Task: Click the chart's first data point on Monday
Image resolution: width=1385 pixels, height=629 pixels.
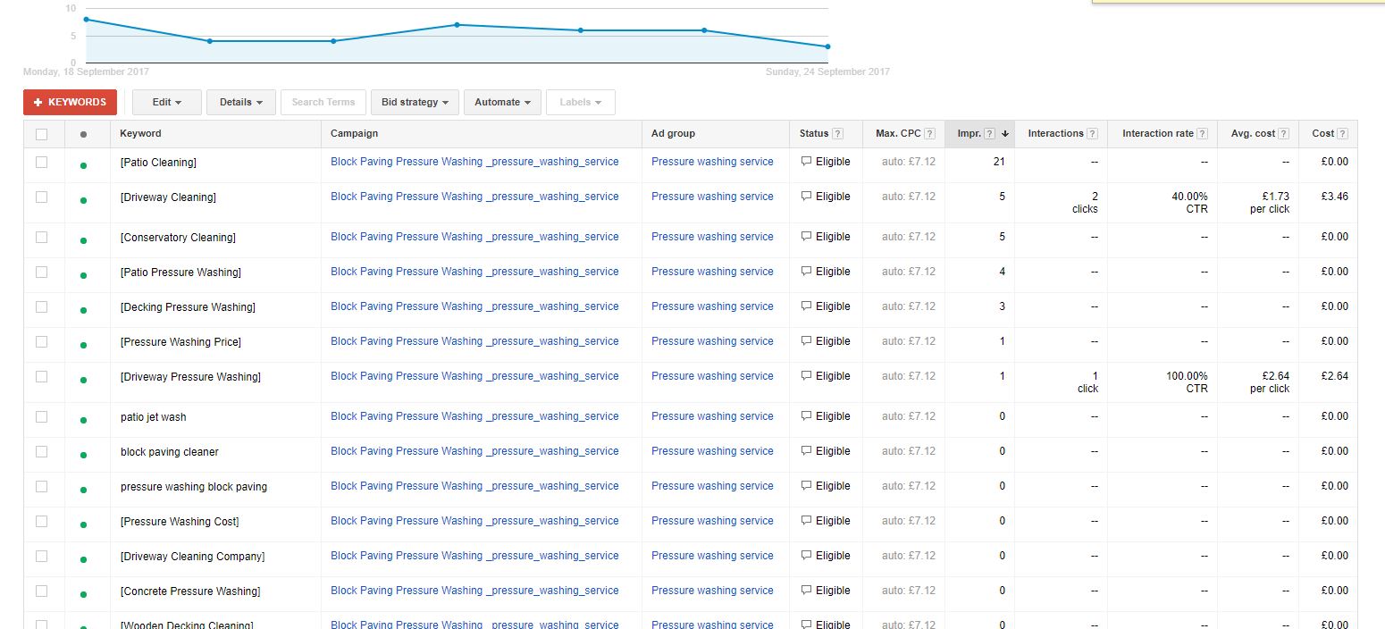Action: click(x=86, y=19)
